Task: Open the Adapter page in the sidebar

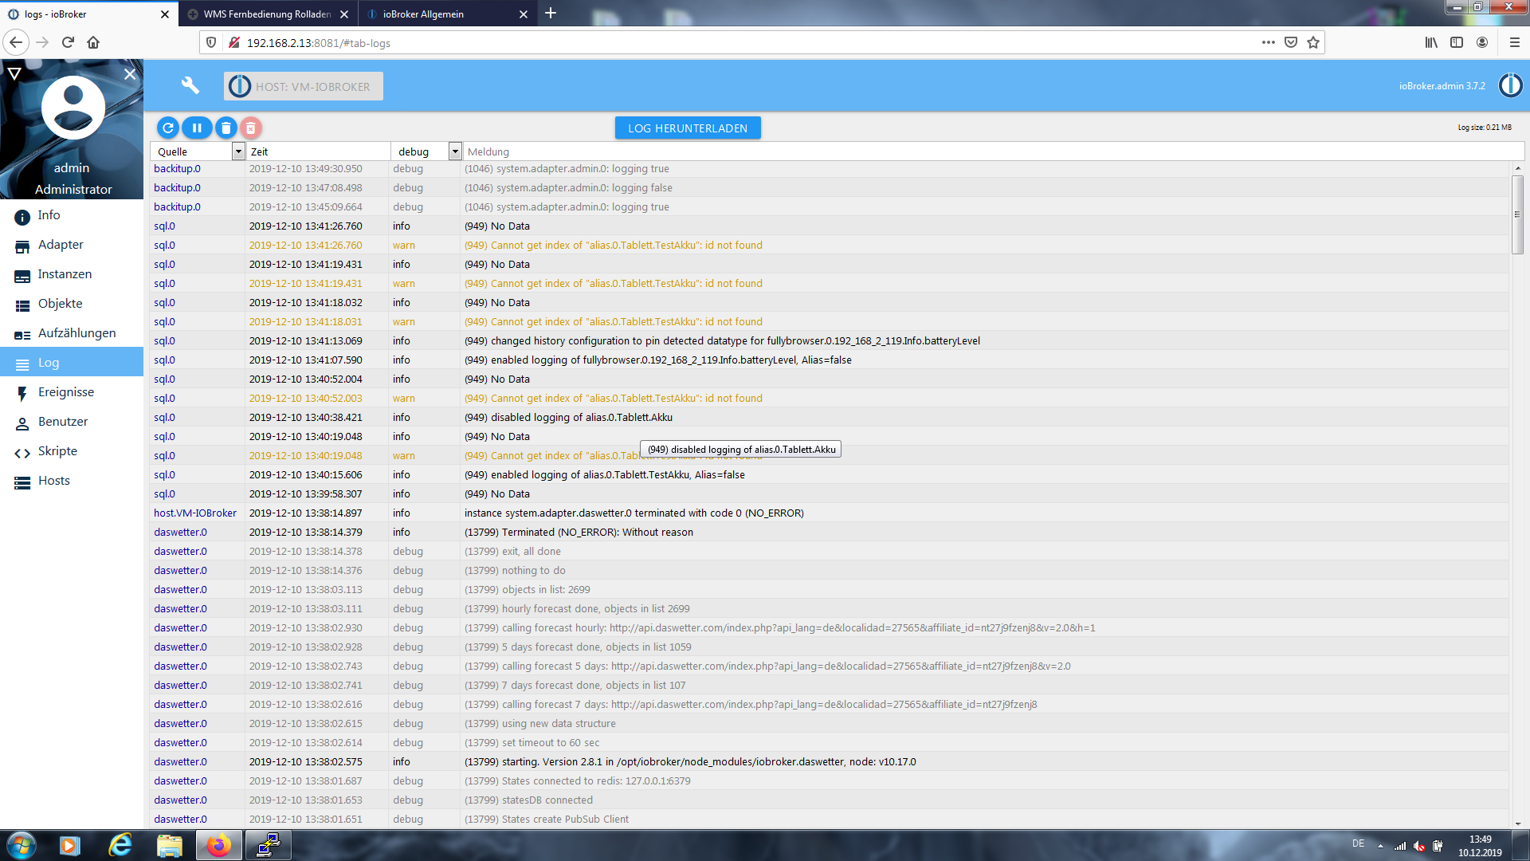Action: click(61, 245)
